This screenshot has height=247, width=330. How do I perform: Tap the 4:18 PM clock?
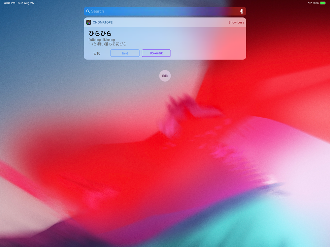[x=10, y=3]
